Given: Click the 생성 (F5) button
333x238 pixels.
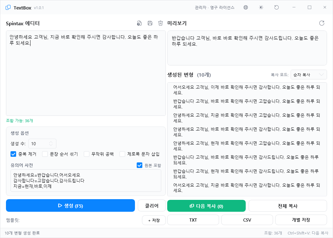Looking at the screenshot, I should tap(70, 205).
